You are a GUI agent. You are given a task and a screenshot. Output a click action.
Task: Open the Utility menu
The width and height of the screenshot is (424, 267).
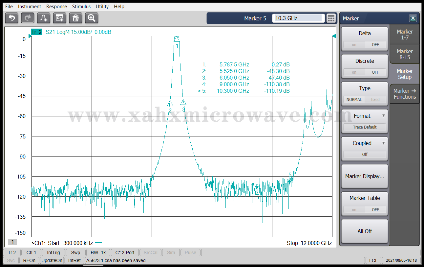point(102,7)
